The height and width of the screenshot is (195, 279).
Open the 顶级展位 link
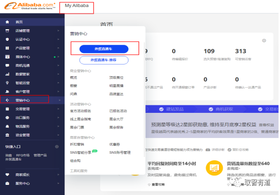click(x=116, y=78)
